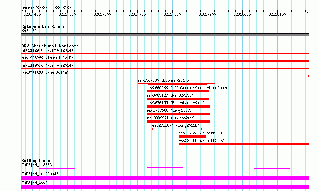This screenshot has height=191, width=319.
Task: Select the TAP2|NM_000544 gene label
Action: pyautogui.click(x=37, y=183)
